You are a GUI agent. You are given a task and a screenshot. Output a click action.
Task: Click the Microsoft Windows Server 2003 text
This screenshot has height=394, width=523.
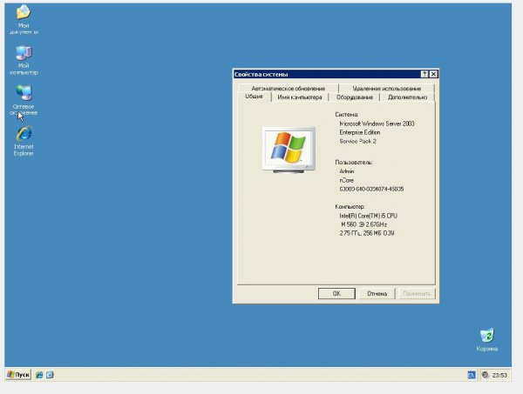pos(377,124)
